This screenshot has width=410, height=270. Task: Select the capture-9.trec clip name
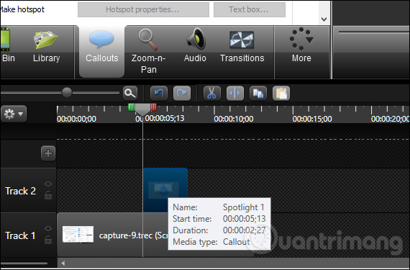click(x=133, y=235)
